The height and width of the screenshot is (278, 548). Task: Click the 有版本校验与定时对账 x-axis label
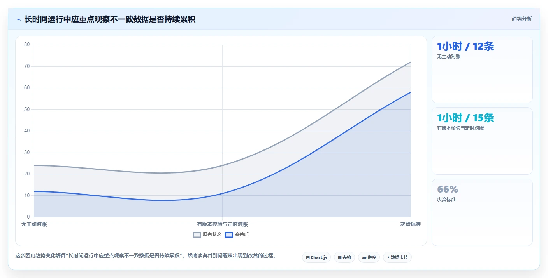click(x=222, y=224)
